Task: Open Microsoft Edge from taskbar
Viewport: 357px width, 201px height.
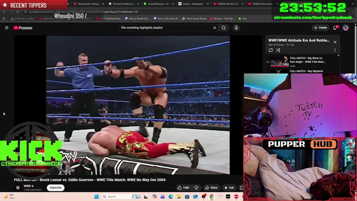Action: (171, 197)
